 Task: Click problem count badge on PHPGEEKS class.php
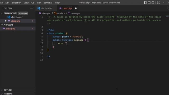pyautogui.click(x=32, y=28)
